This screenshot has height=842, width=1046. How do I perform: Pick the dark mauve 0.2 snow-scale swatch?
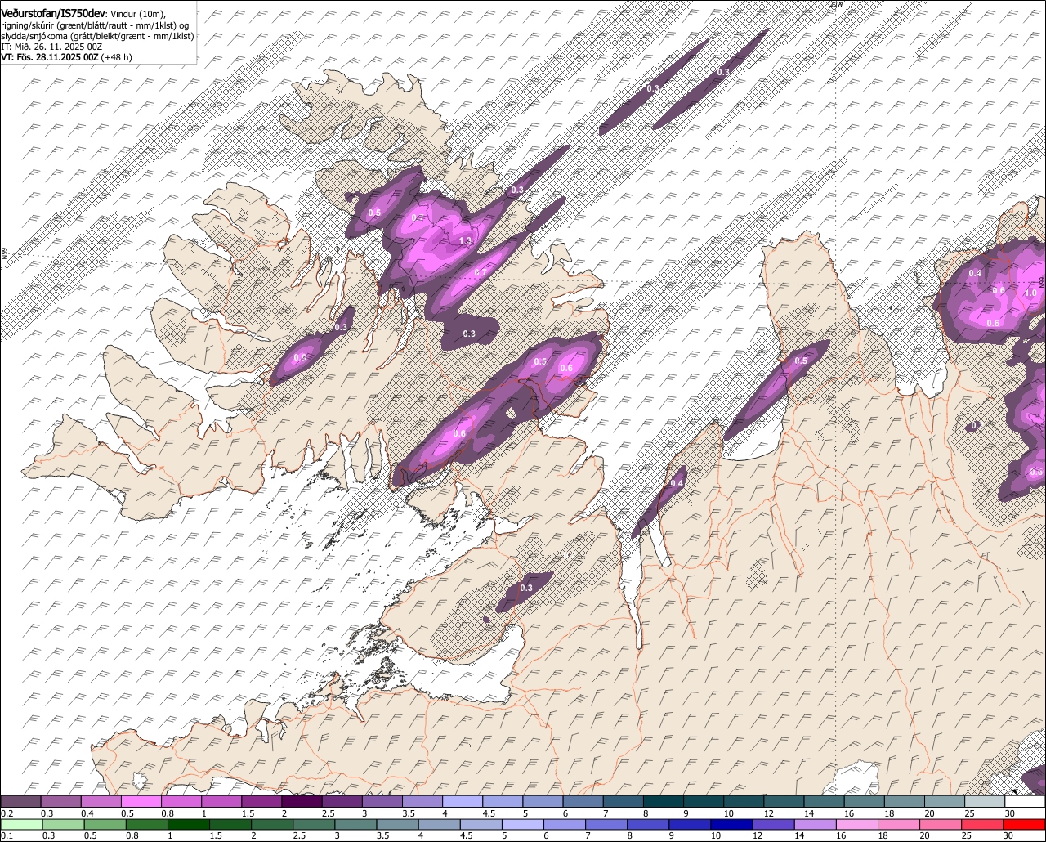click(20, 801)
